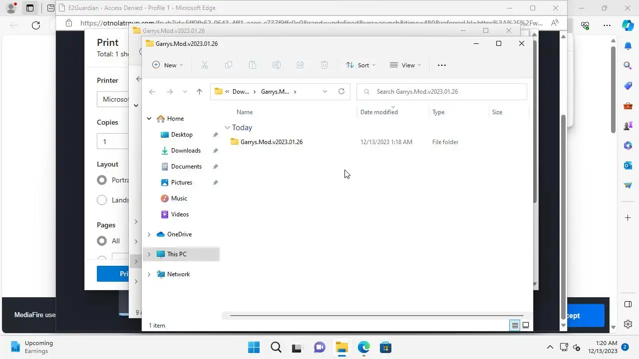Sort by Size column header
This screenshot has width=639, height=359.
(497, 112)
